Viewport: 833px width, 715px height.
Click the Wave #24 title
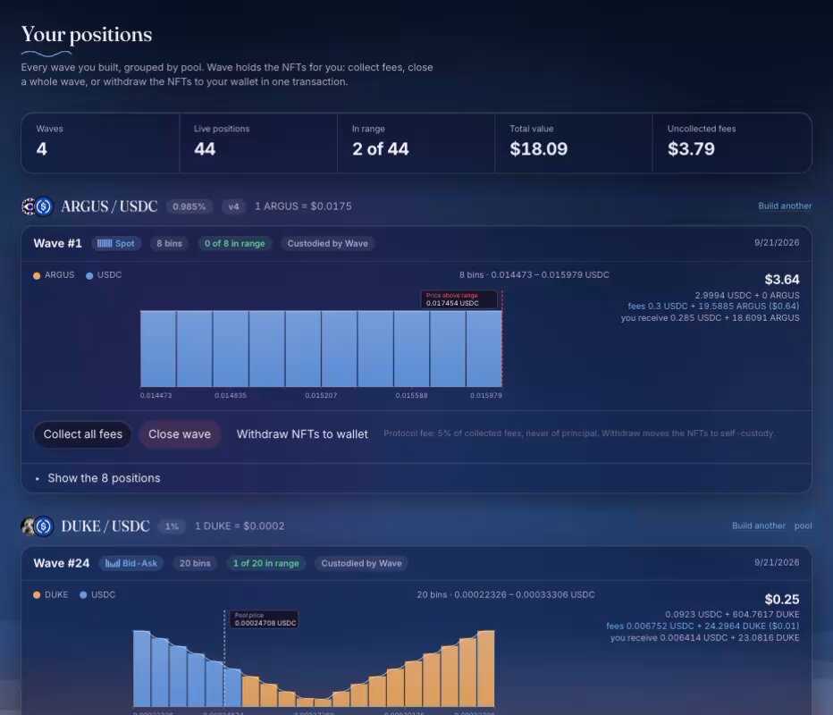pos(62,563)
